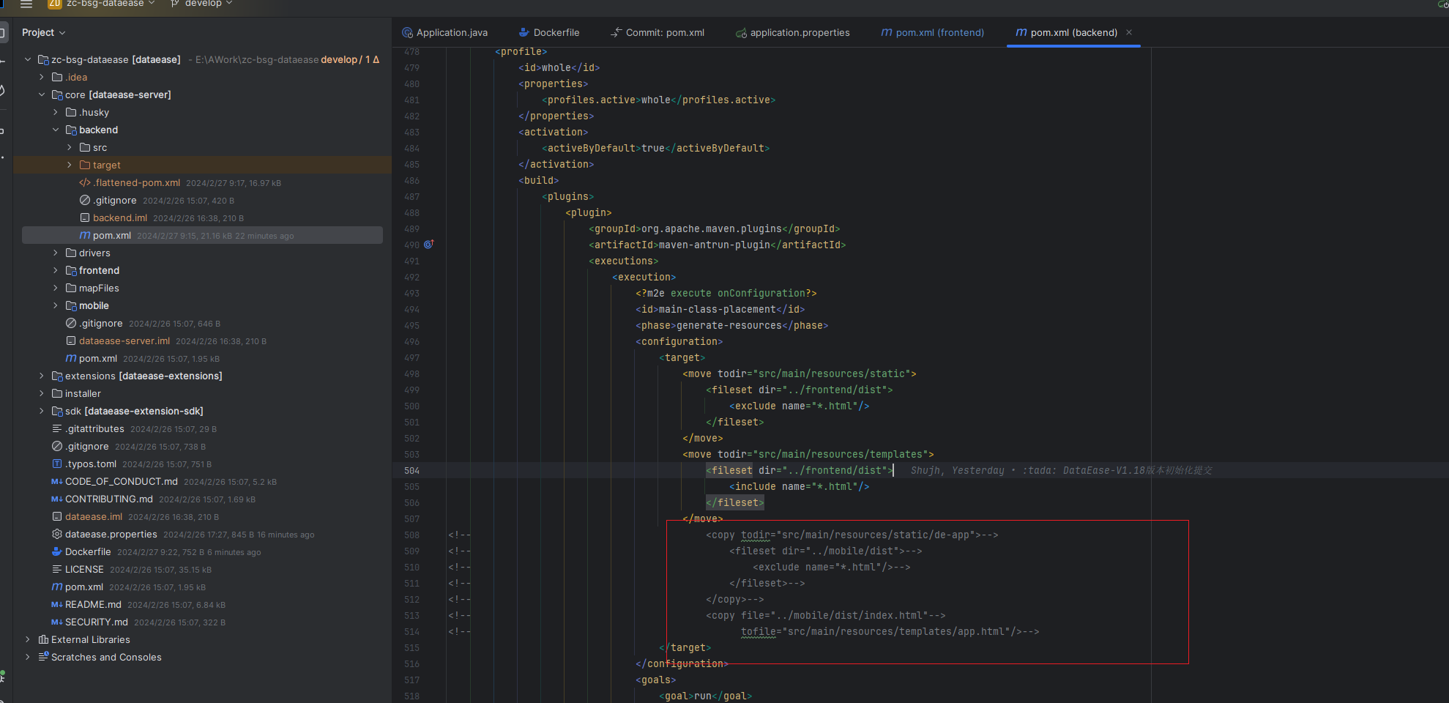1449x703 pixels.
Task: Collapse the core [dataease-server] module arrow
Action: (x=42, y=94)
